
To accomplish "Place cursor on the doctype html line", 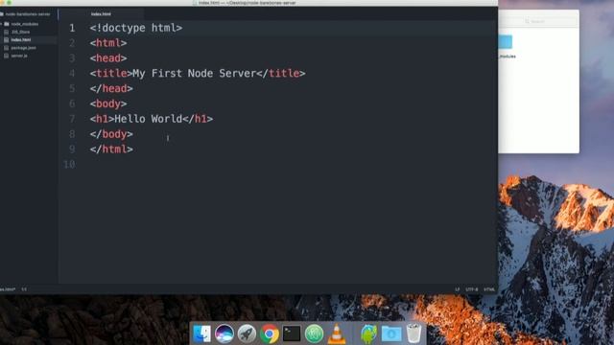I will point(136,28).
